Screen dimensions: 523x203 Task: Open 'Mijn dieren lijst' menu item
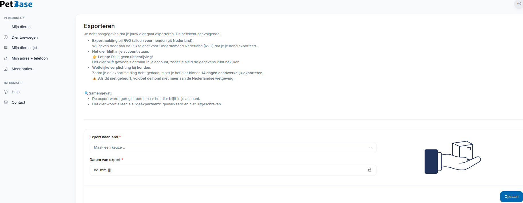25,48
